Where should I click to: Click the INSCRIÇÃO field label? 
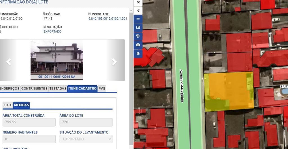click(10, 14)
